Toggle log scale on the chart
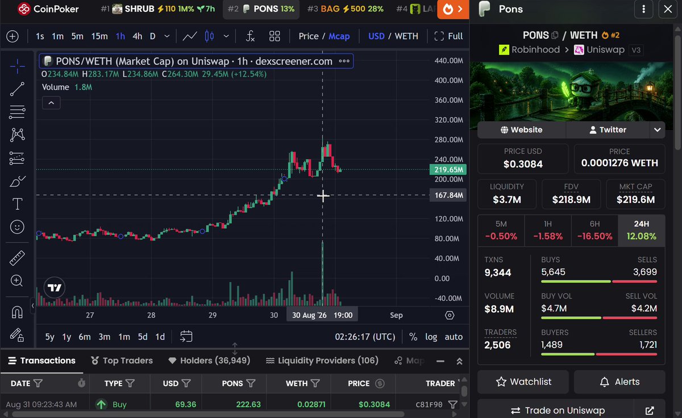682x418 pixels. pos(431,337)
